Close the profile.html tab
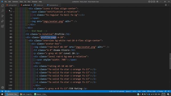Image resolution: width=171 pixels, height=96 pixels. (32, 5)
